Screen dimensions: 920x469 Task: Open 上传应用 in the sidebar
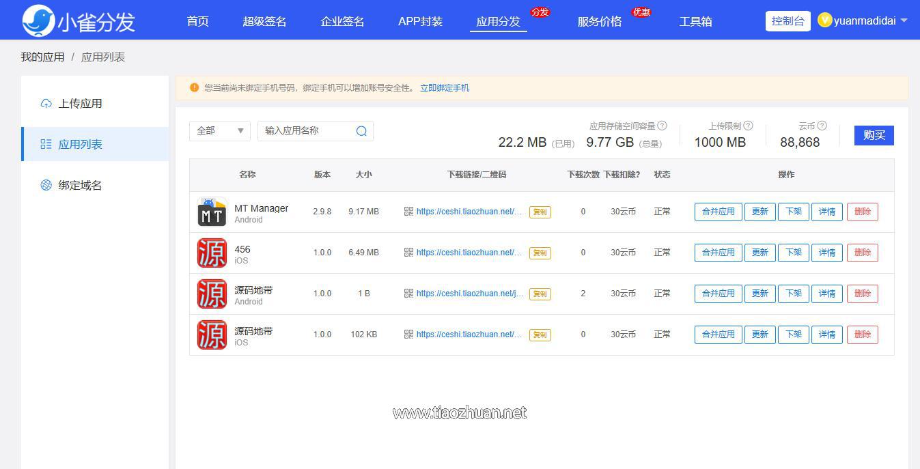coord(80,104)
